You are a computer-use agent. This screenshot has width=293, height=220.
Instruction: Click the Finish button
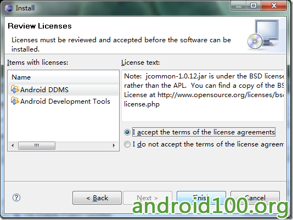[201, 198]
